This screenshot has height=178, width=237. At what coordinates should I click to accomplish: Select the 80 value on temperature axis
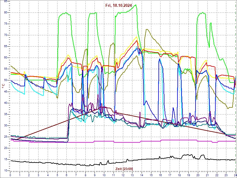(x=5, y=13)
